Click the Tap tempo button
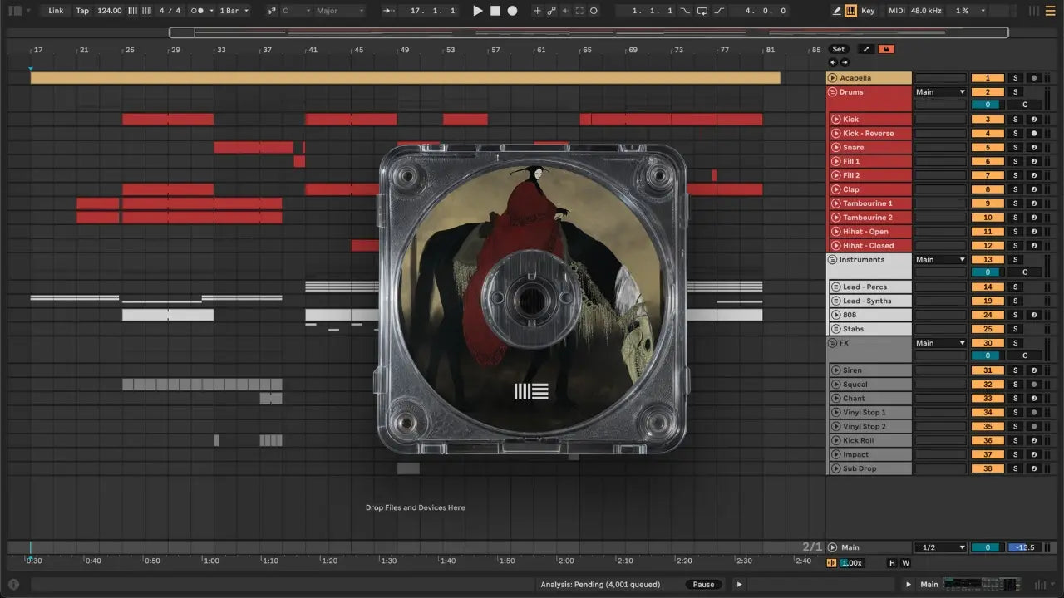The width and height of the screenshot is (1064, 598). (x=82, y=11)
